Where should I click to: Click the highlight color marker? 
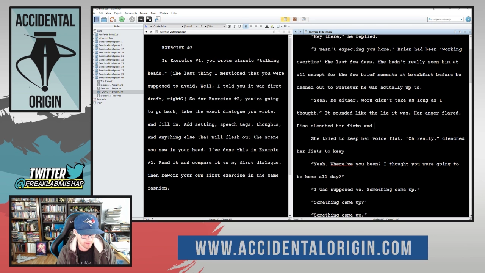coord(272,26)
